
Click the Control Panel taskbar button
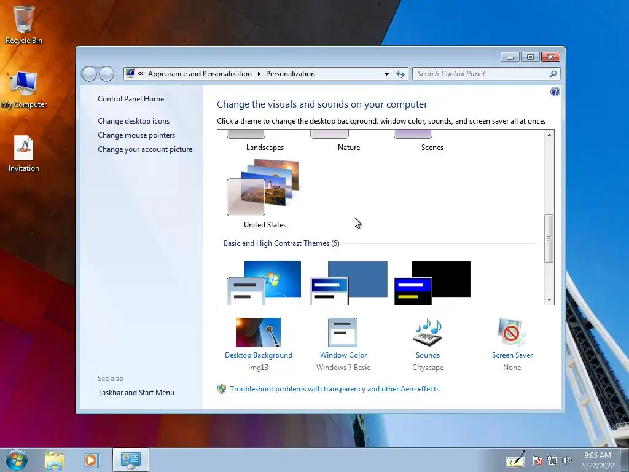pyautogui.click(x=131, y=460)
